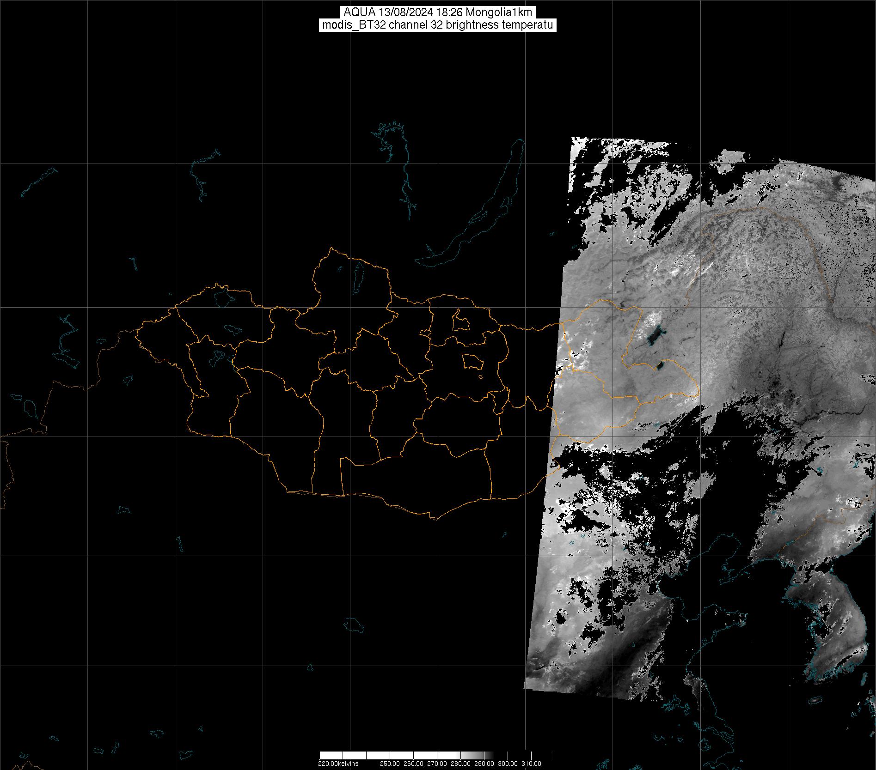Image resolution: width=876 pixels, height=770 pixels.
Task: Select the 260.00 value on the colorbar
Action: coord(413,764)
